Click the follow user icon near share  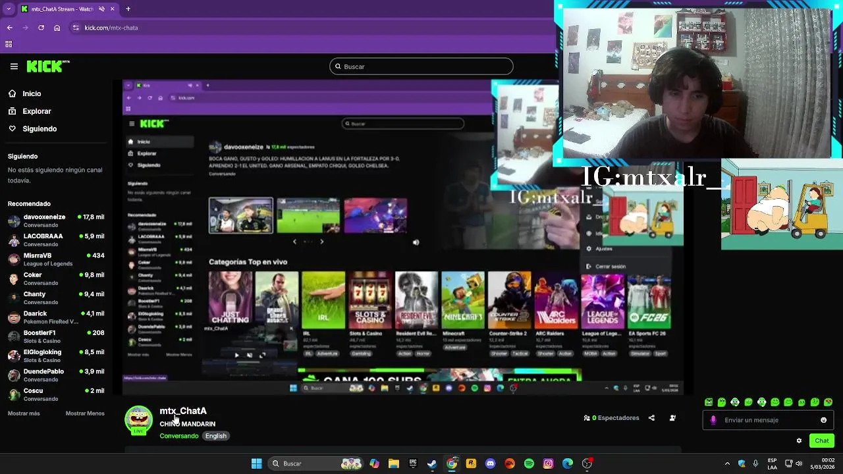tap(672, 418)
